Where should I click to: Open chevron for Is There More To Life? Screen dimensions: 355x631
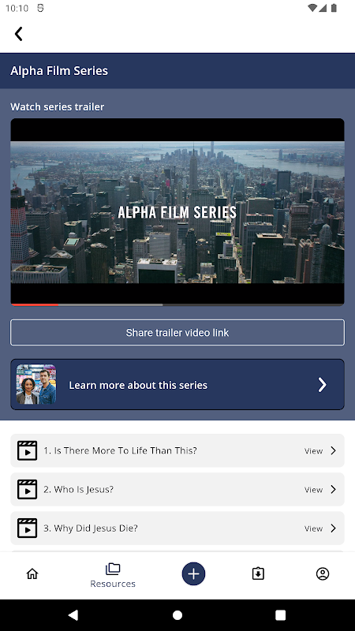pyautogui.click(x=333, y=450)
